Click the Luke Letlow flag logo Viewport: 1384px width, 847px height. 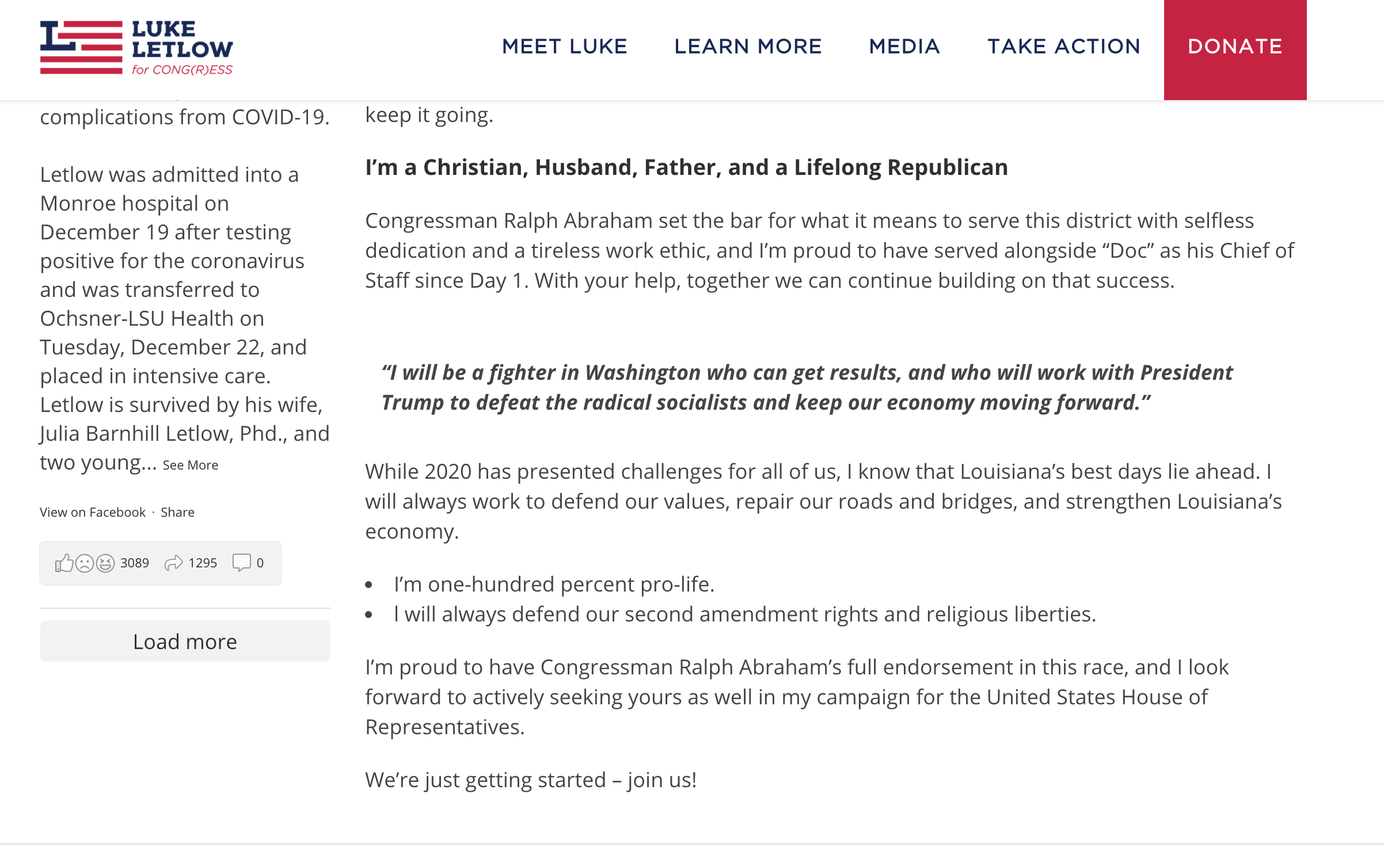pos(81,47)
